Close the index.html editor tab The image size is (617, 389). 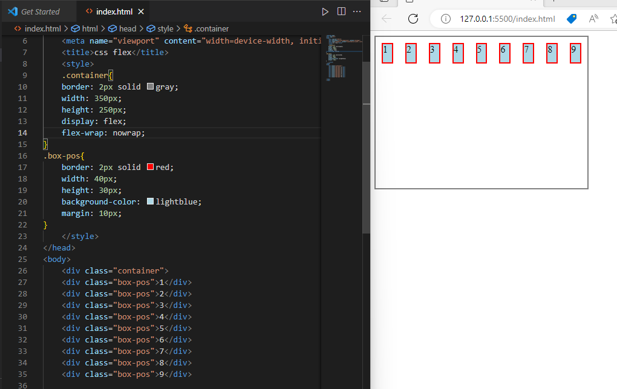point(141,12)
